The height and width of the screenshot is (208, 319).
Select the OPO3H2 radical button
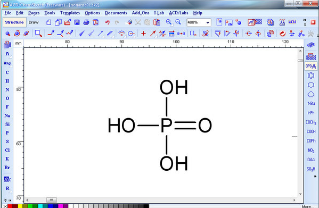[311, 66]
